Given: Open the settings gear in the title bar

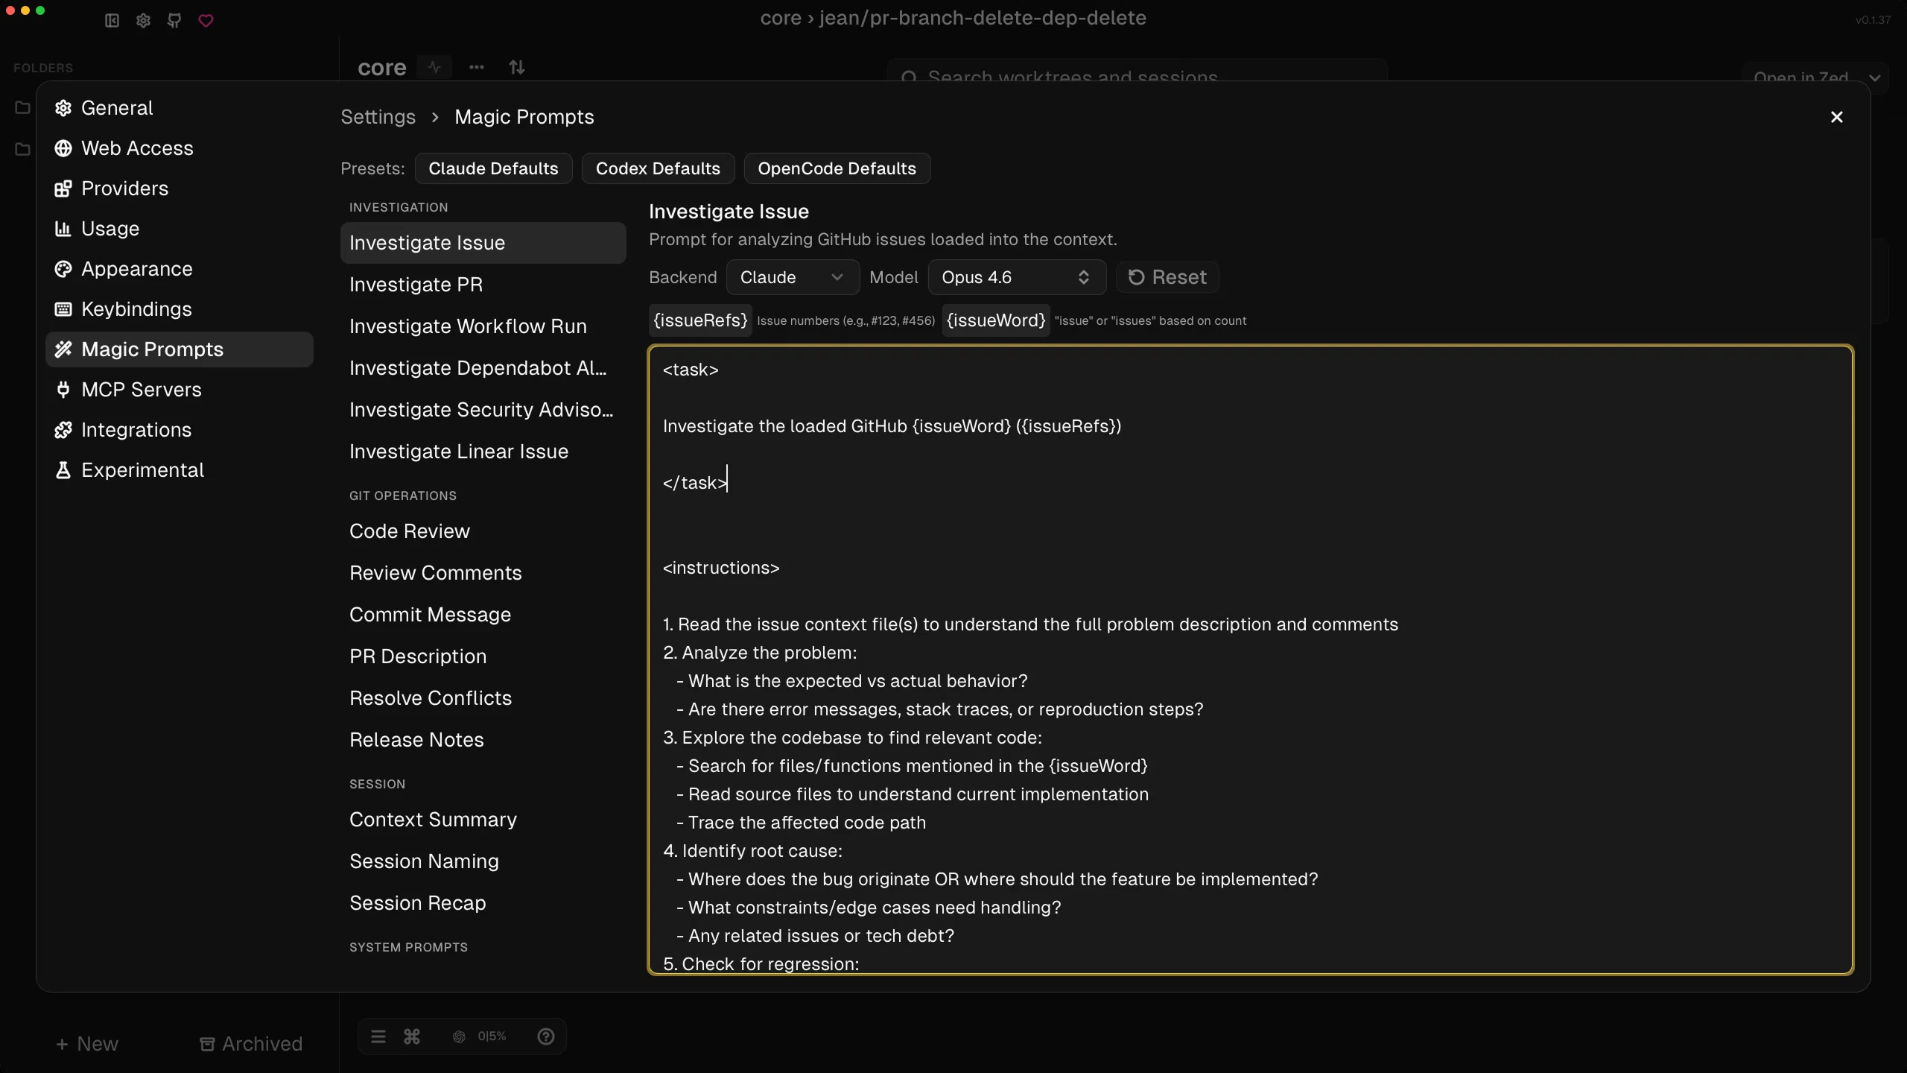Looking at the screenshot, I should (x=142, y=20).
